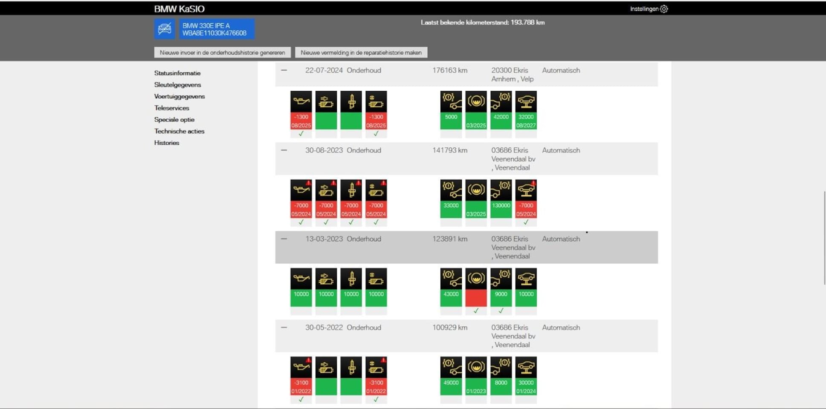Click the green spark plug status in 30-05-2022 entry

(351, 387)
